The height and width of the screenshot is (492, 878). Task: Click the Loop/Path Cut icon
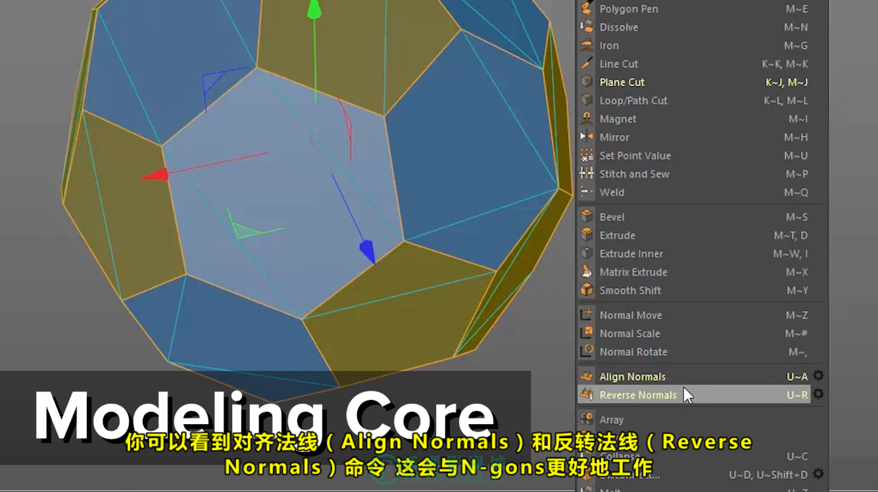point(587,101)
